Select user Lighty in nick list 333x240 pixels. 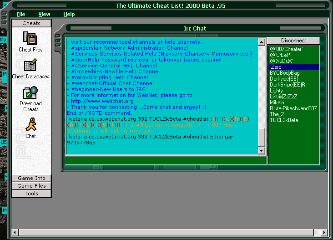point(294,91)
